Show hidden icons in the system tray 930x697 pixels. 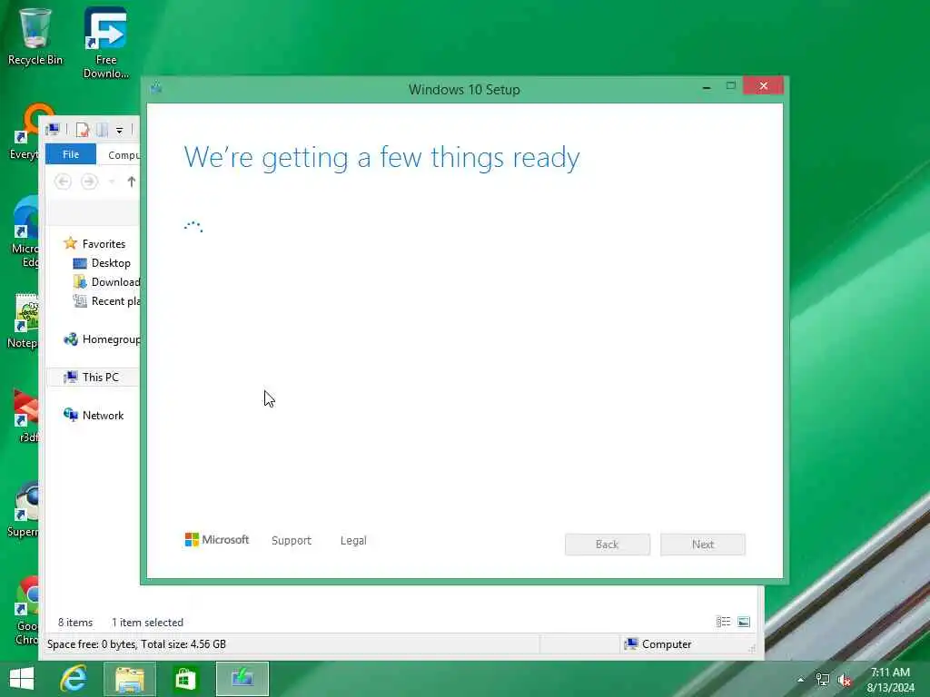click(801, 680)
